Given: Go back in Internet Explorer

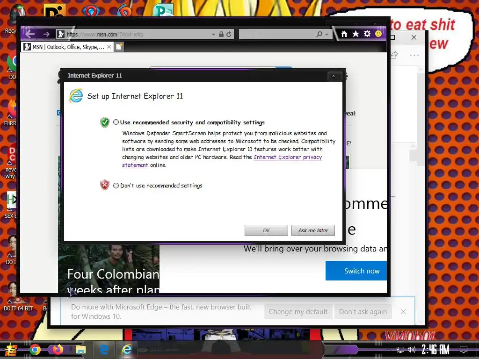Looking at the screenshot, I should click(x=30, y=34).
